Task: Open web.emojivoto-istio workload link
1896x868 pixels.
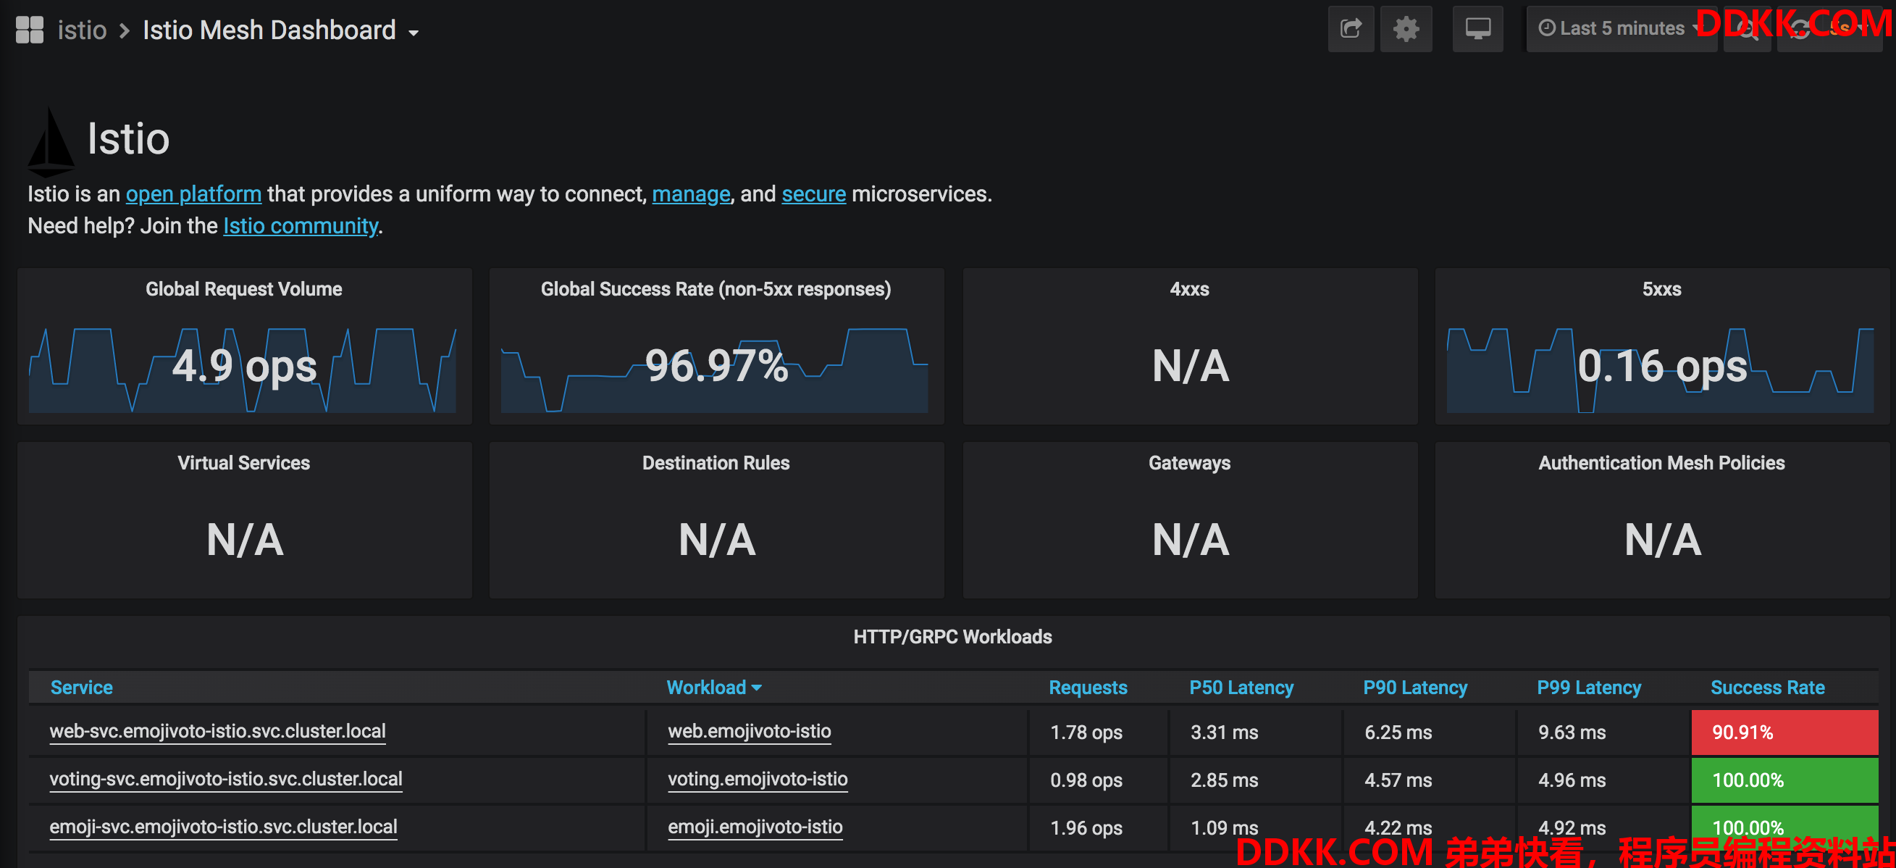Action: (x=750, y=732)
